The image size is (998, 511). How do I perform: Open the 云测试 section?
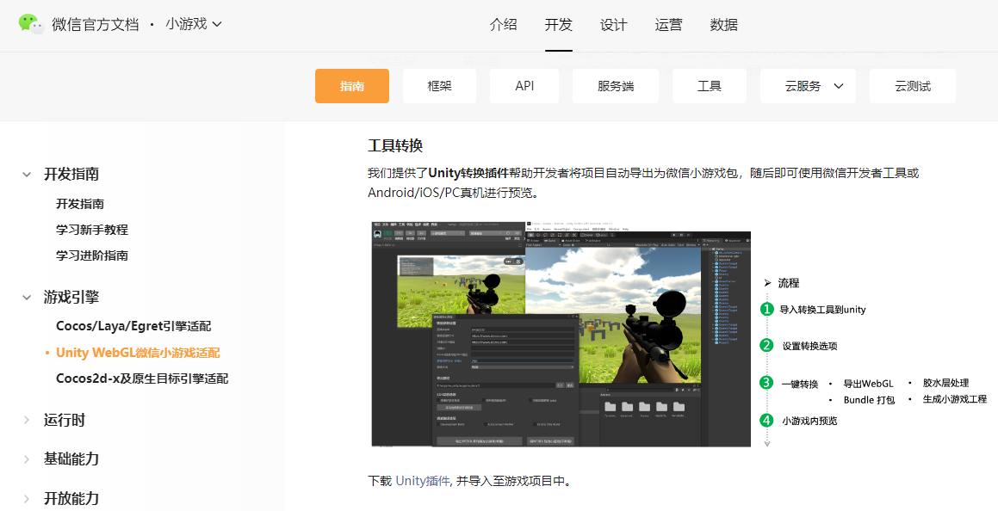913,86
